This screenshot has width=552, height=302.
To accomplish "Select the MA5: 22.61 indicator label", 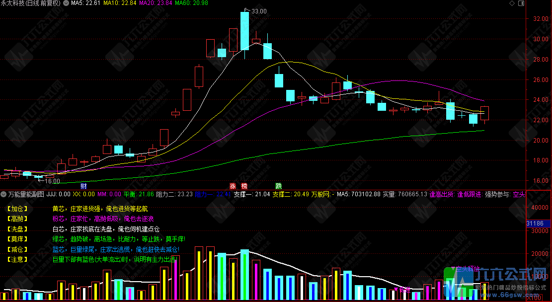I will click(x=86, y=3).
